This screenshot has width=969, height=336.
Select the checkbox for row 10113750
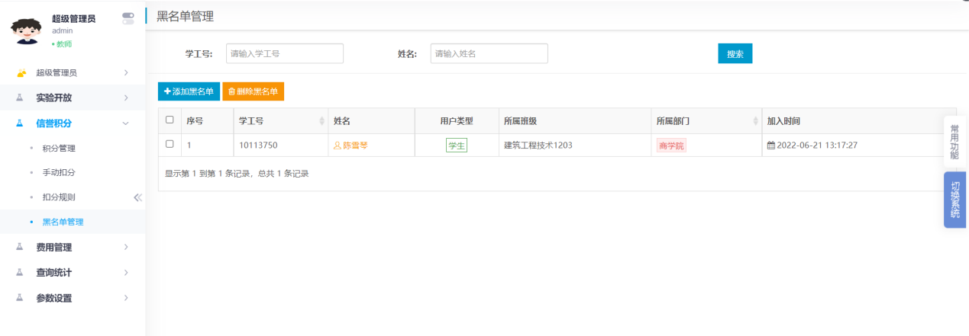[x=170, y=144]
